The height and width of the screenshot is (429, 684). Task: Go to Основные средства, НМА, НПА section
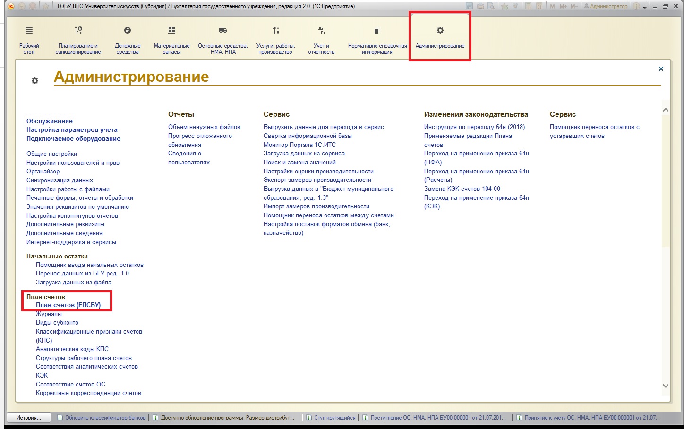coord(223,40)
